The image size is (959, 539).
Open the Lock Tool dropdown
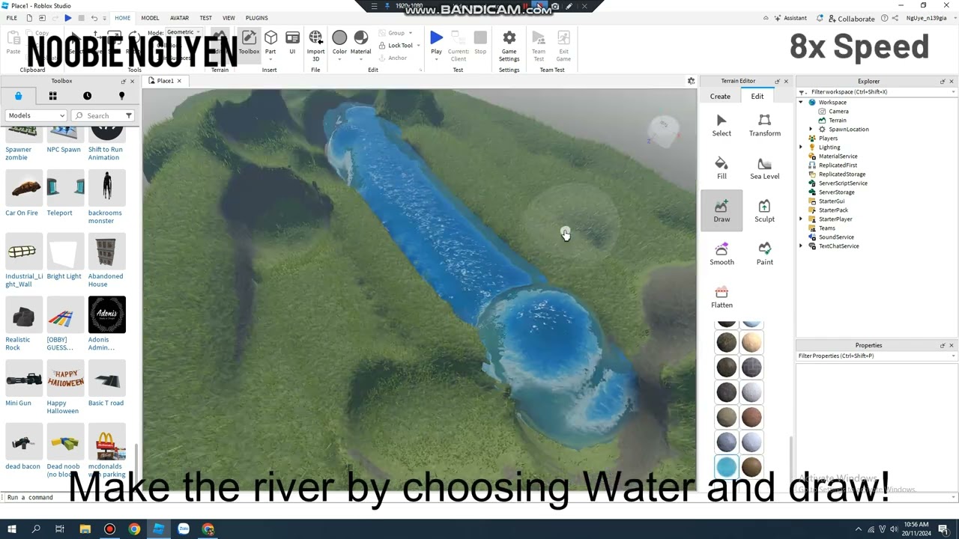(418, 46)
